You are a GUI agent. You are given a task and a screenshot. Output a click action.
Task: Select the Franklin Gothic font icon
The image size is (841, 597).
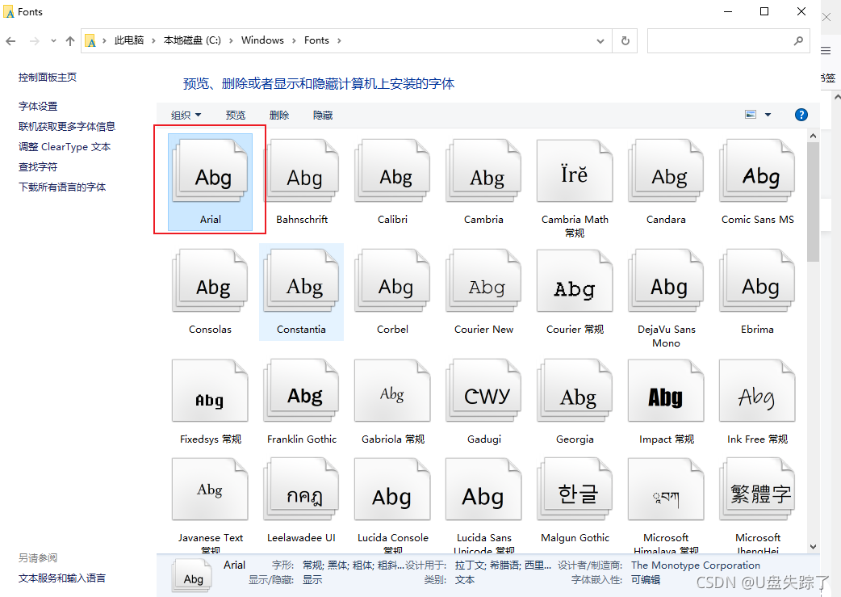(301, 391)
